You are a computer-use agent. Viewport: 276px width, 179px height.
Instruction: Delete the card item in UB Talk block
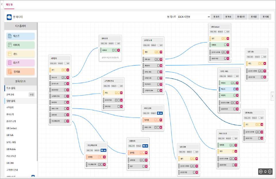tap(265, 63)
